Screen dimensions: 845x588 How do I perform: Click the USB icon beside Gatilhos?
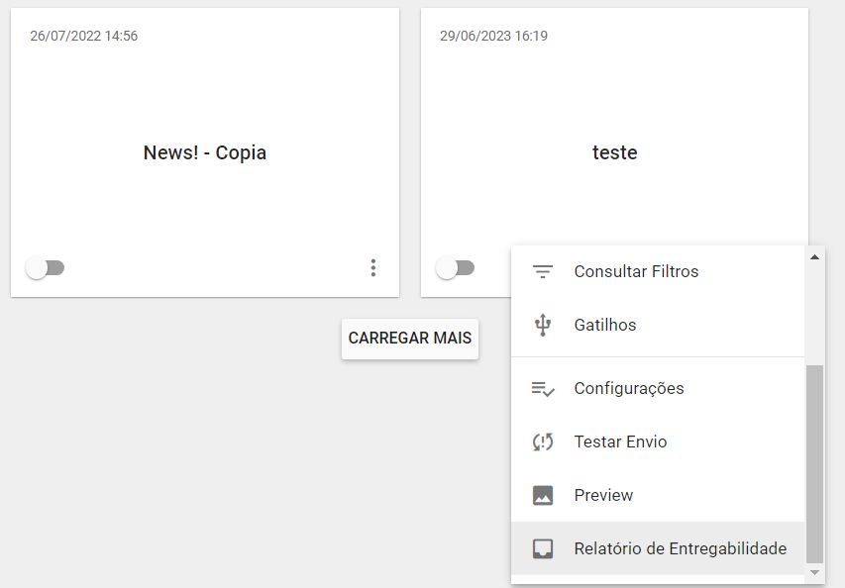point(542,325)
